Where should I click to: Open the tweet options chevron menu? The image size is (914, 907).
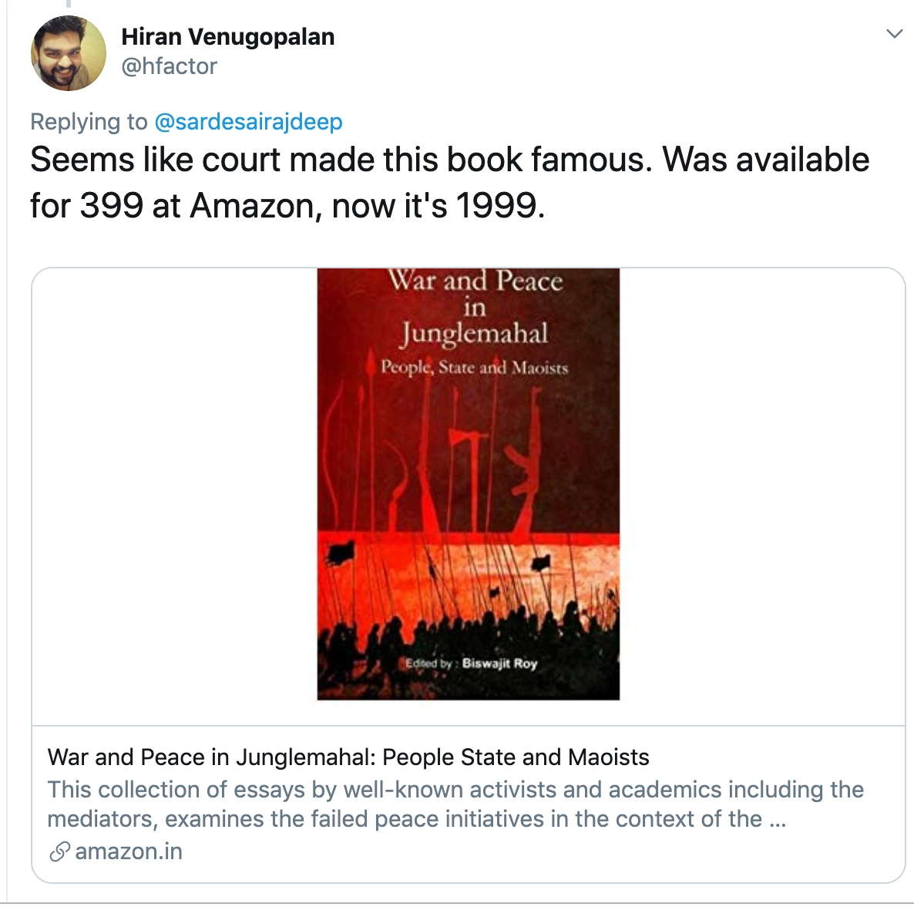click(894, 33)
